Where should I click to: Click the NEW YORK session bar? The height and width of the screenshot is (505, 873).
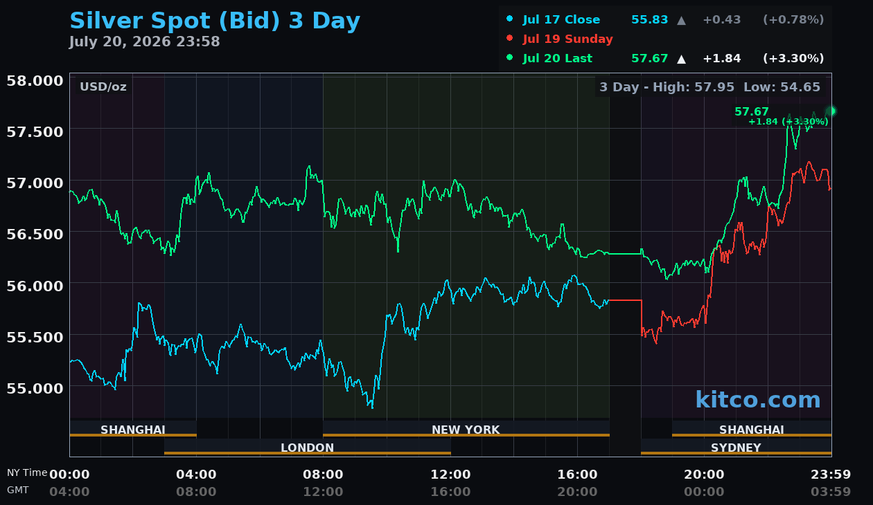coord(466,429)
